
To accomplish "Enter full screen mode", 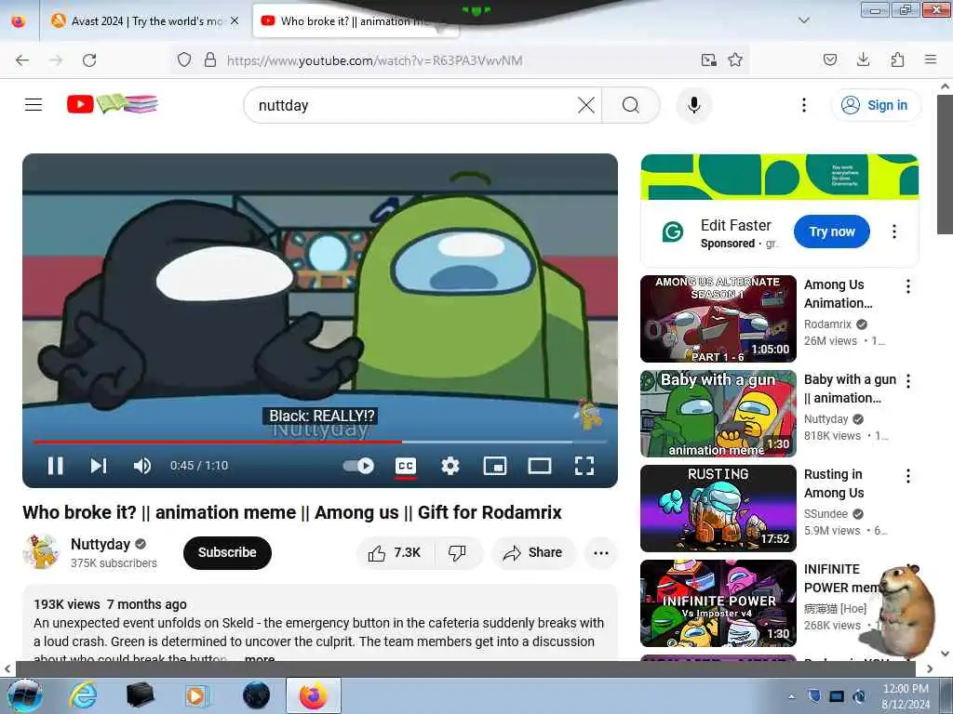I will [x=584, y=466].
